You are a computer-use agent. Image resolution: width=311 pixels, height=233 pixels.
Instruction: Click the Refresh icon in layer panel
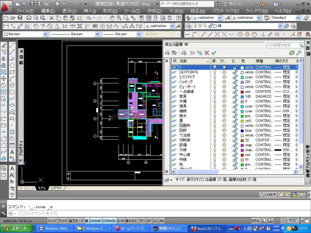pos(292,53)
